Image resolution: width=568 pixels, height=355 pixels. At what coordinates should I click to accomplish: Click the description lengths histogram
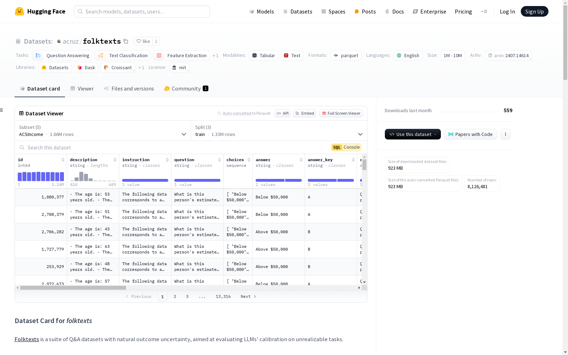coord(93,176)
